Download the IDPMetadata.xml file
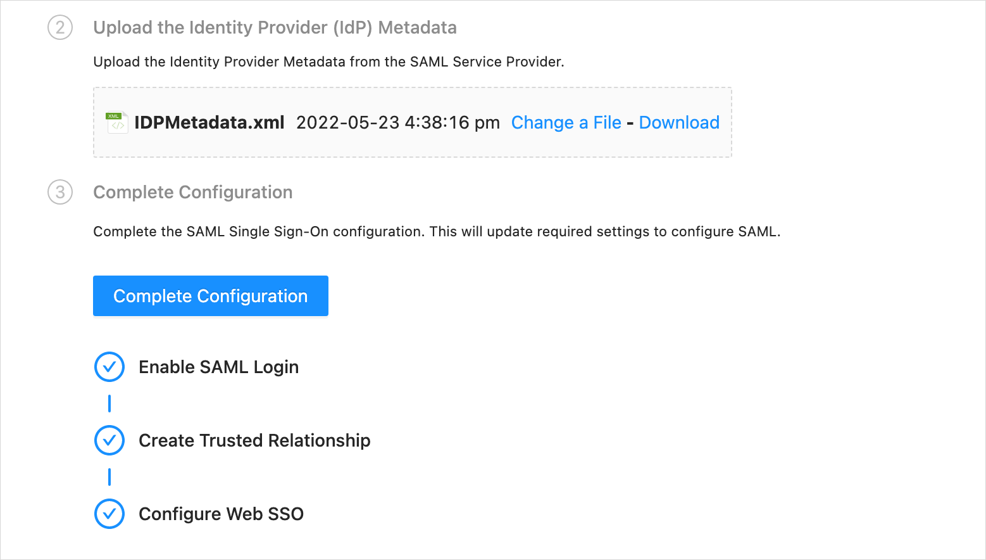Viewport: 986px width, 560px height. tap(679, 123)
